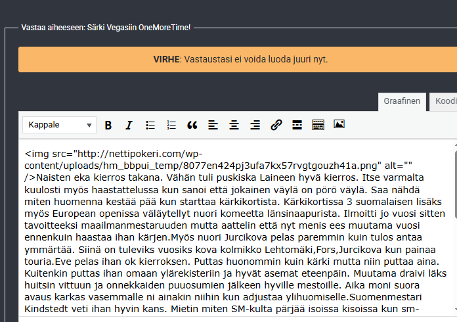Switch to the Graafinen editor tab
The height and width of the screenshot is (322, 457).
[402, 101]
